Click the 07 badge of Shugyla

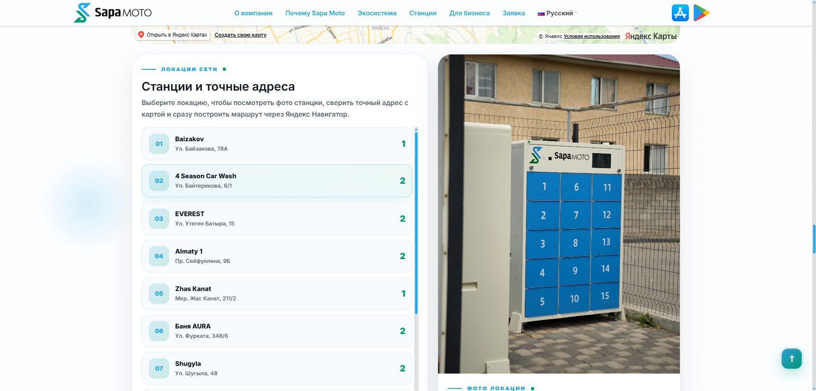[x=159, y=368]
